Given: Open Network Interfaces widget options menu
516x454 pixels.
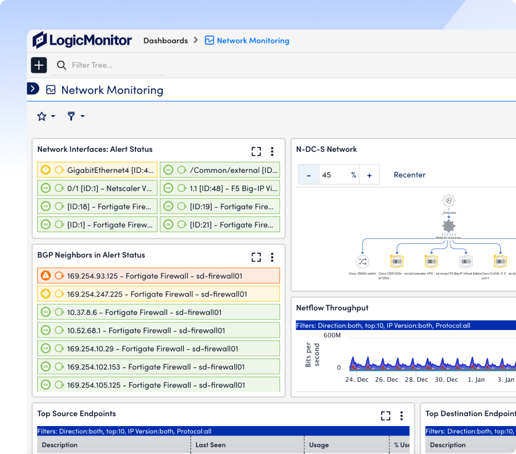Looking at the screenshot, I should (272, 151).
